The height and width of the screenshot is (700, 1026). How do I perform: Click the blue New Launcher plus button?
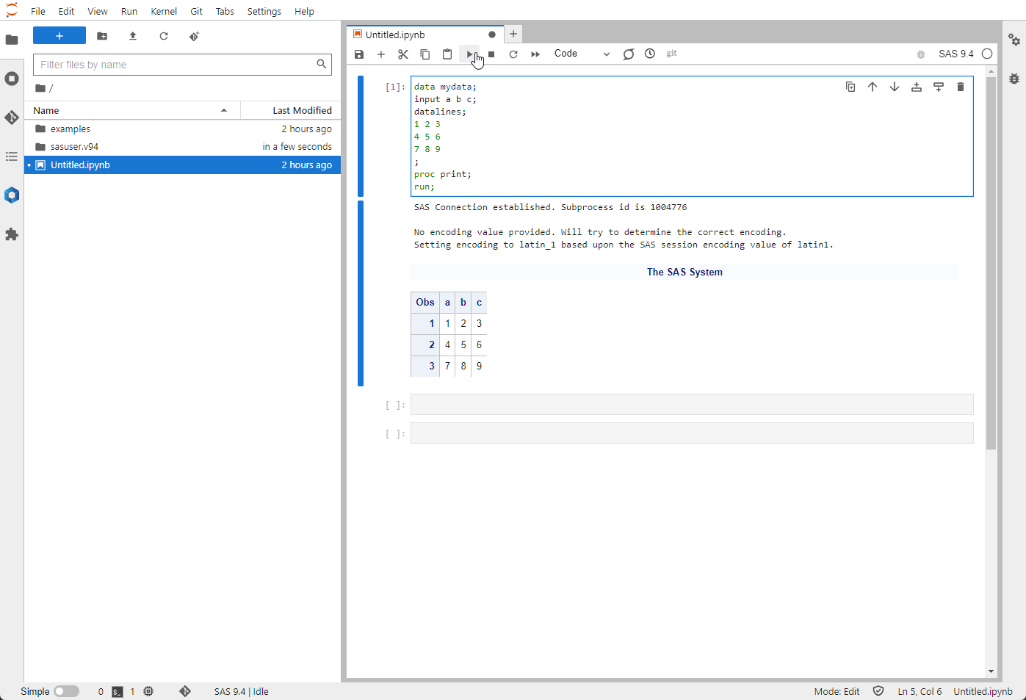[x=59, y=35]
